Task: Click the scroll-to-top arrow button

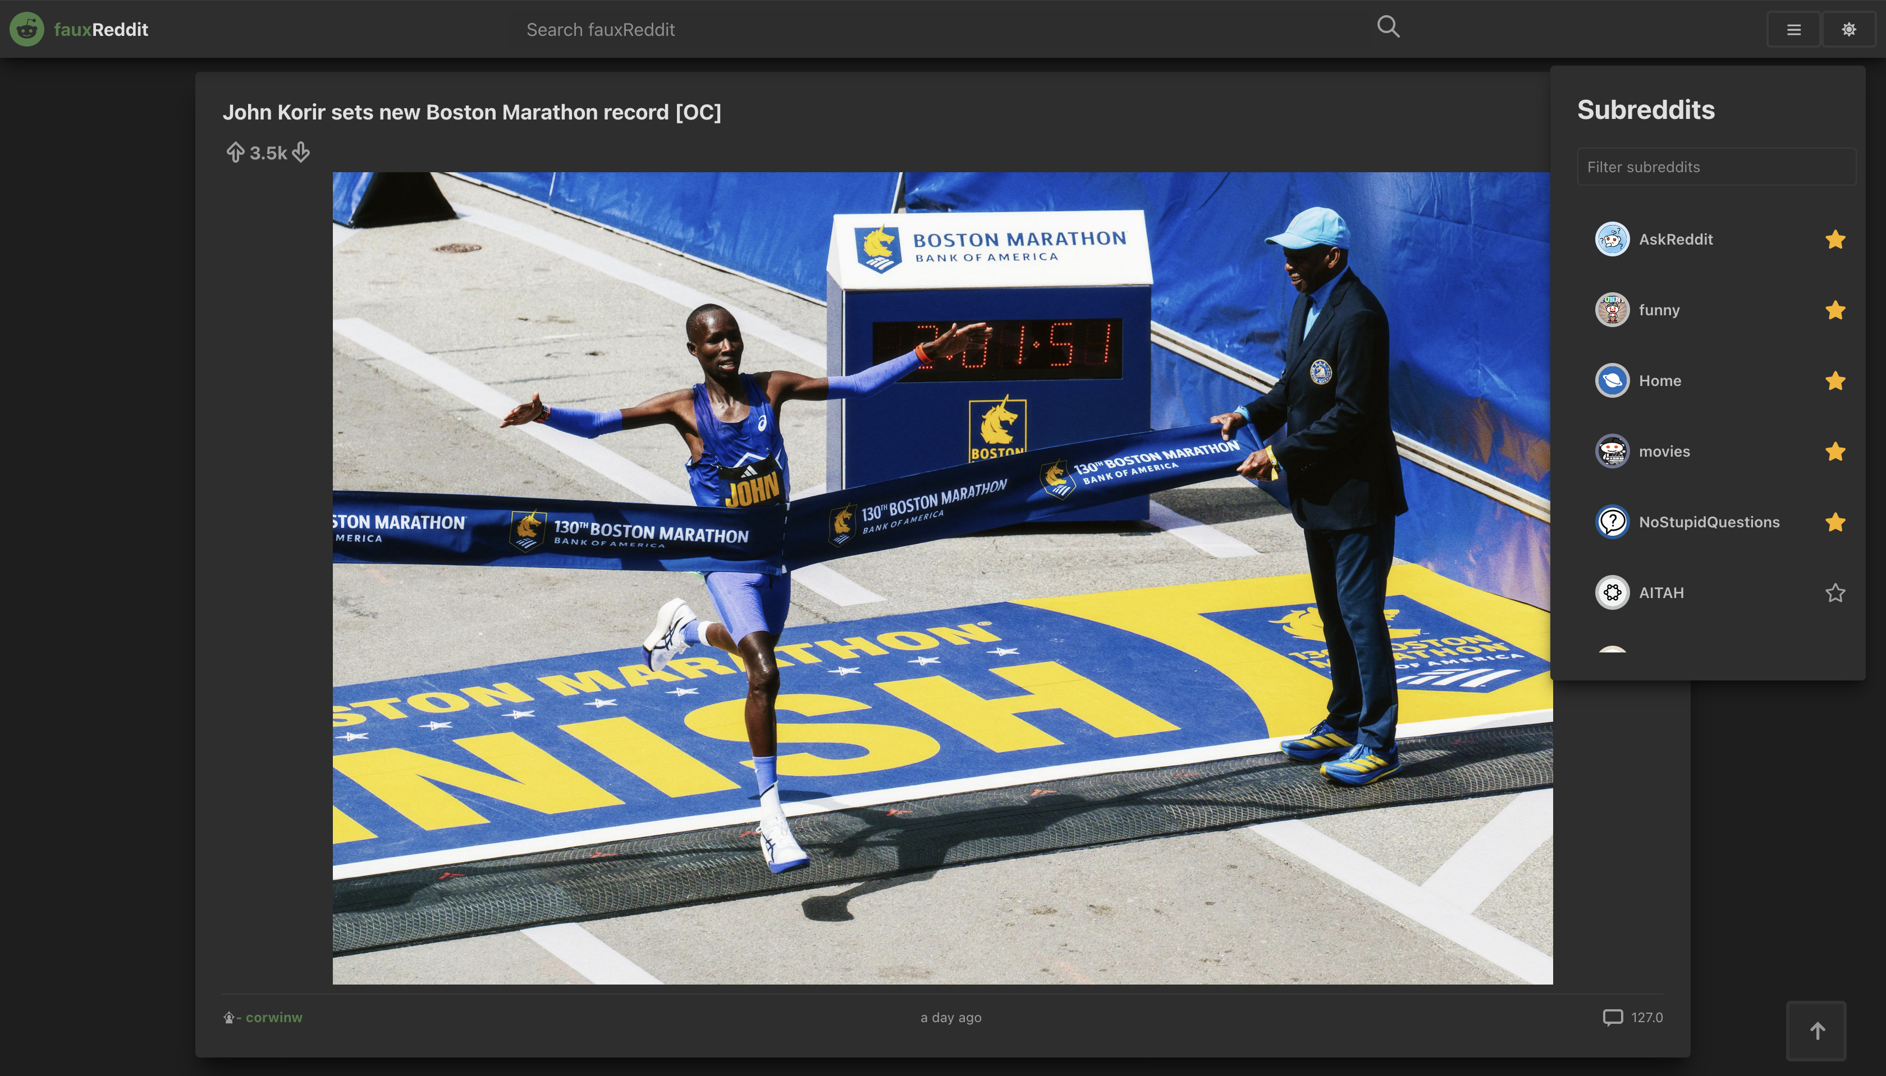Action: coord(1816,1030)
